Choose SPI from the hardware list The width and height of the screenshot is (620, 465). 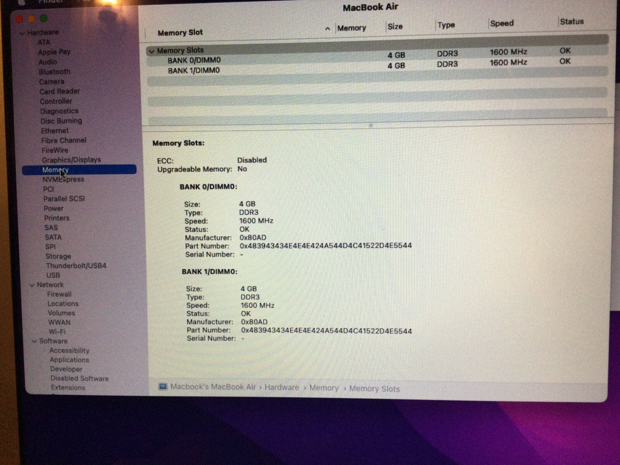pyautogui.click(x=50, y=247)
